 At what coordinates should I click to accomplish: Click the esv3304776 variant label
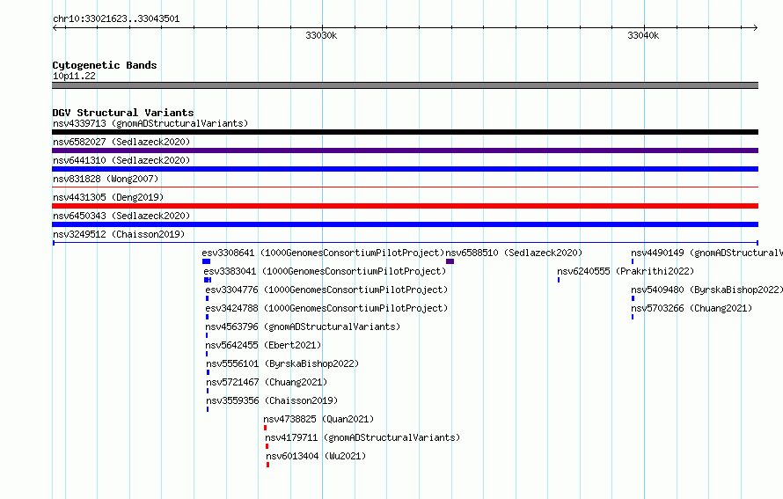[326, 290]
